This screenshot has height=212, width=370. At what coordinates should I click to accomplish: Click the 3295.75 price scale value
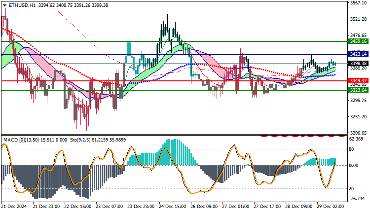click(x=359, y=101)
